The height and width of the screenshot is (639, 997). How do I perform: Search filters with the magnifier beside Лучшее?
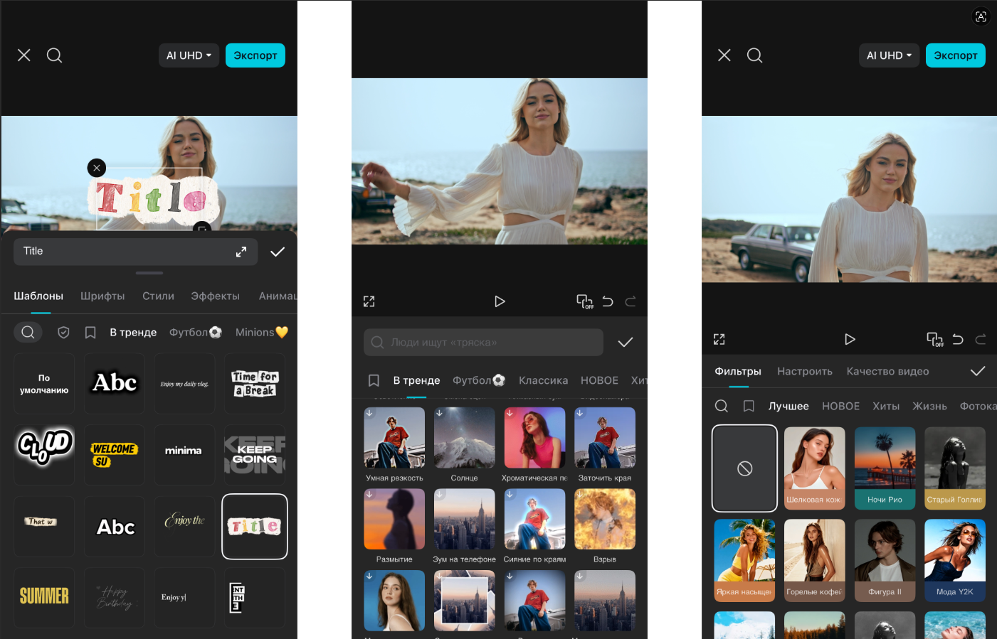click(x=721, y=406)
